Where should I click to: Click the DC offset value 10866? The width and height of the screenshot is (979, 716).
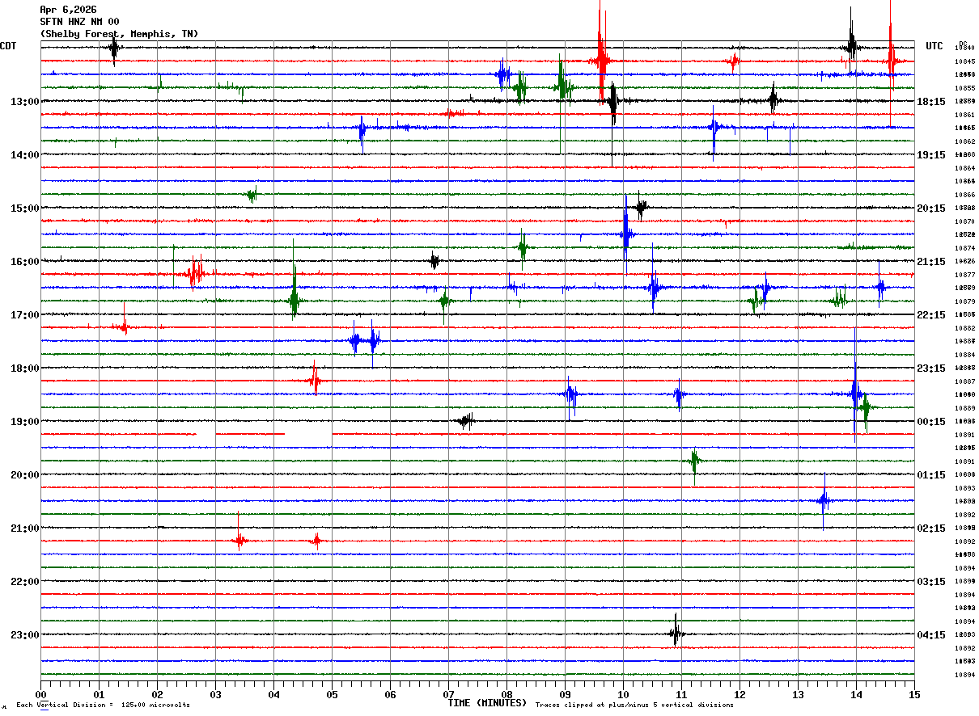click(x=964, y=195)
